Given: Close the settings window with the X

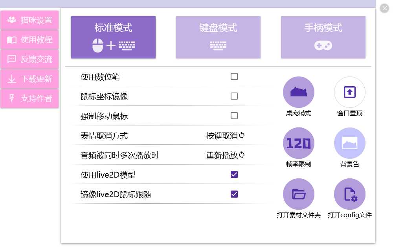Looking at the screenshot, I should [x=384, y=8].
